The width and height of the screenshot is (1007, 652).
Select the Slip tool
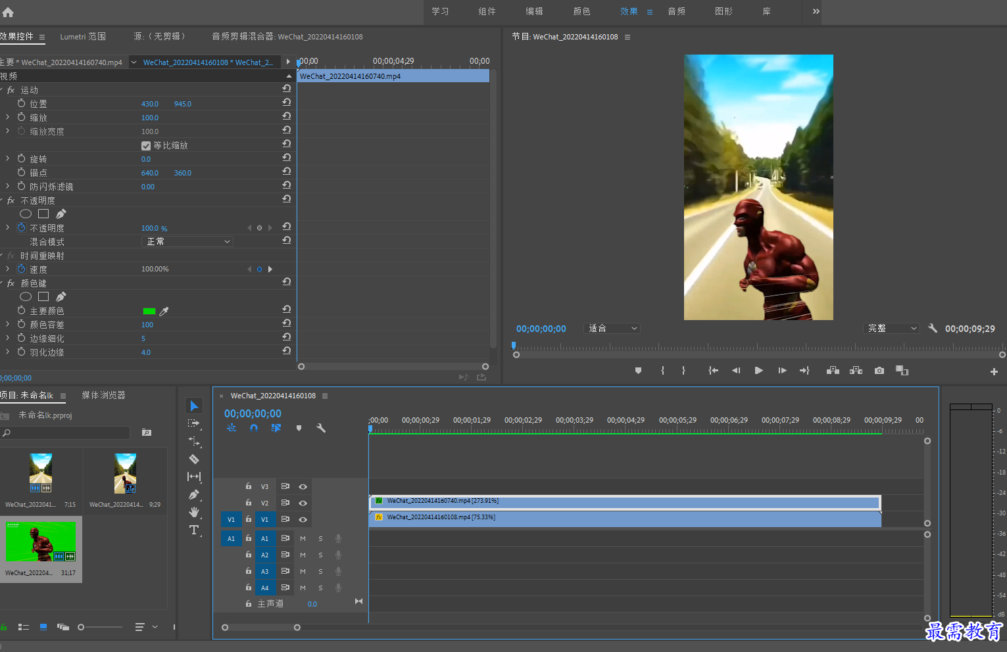click(x=194, y=477)
